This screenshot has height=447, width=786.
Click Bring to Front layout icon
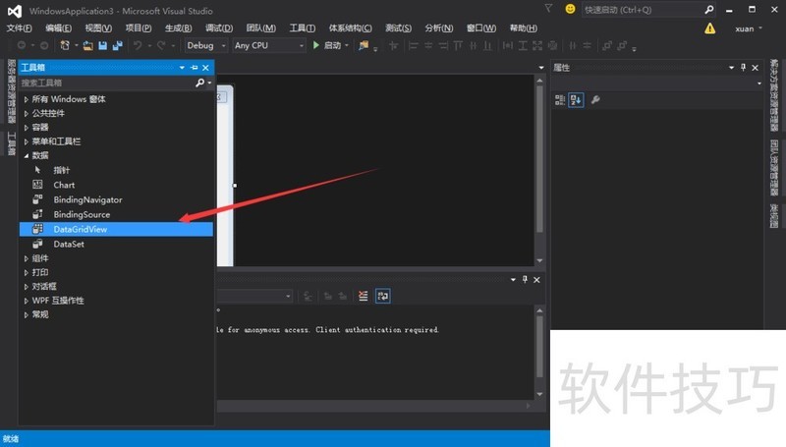pos(607,45)
